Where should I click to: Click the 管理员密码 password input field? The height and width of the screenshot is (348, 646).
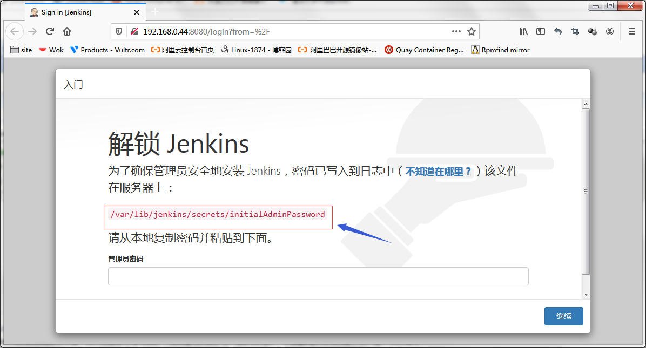[x=318, y=276]
